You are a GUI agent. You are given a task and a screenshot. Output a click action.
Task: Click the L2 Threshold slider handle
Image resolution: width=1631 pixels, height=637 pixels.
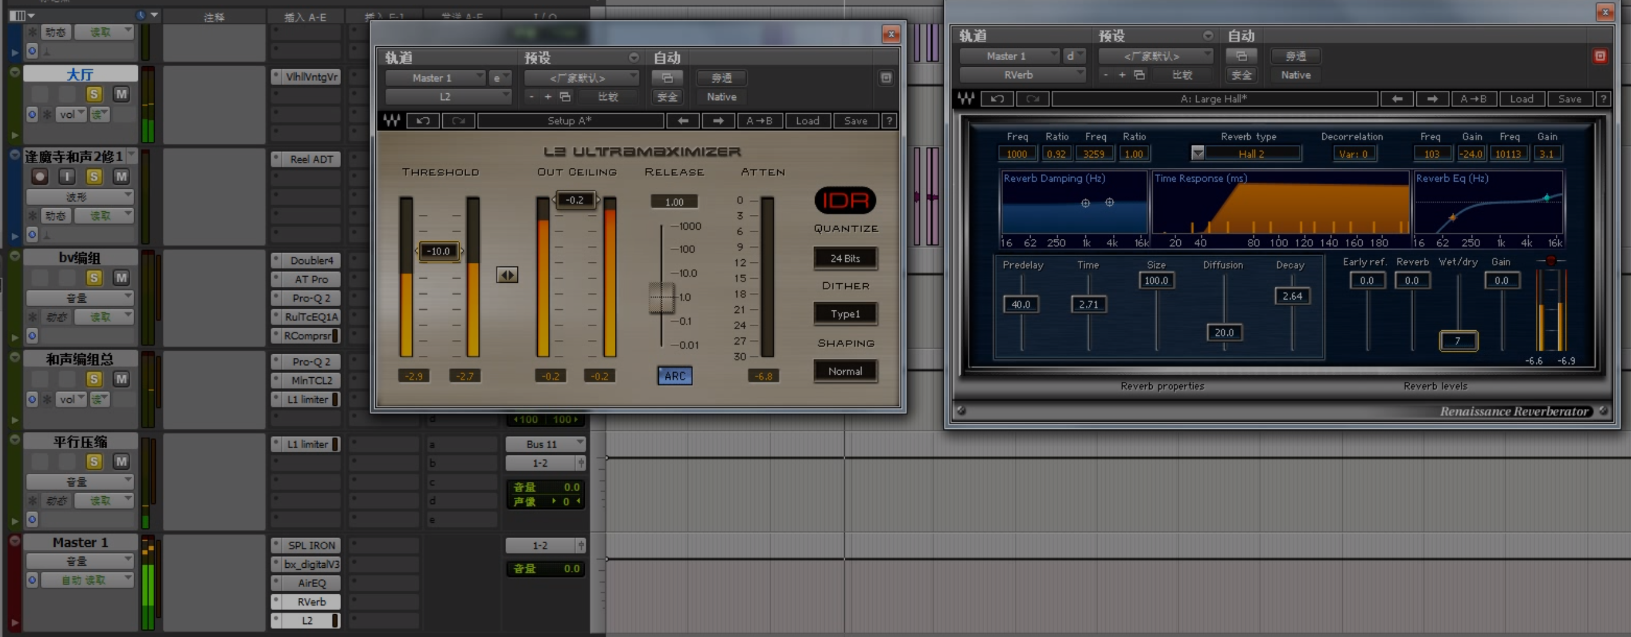439,251
